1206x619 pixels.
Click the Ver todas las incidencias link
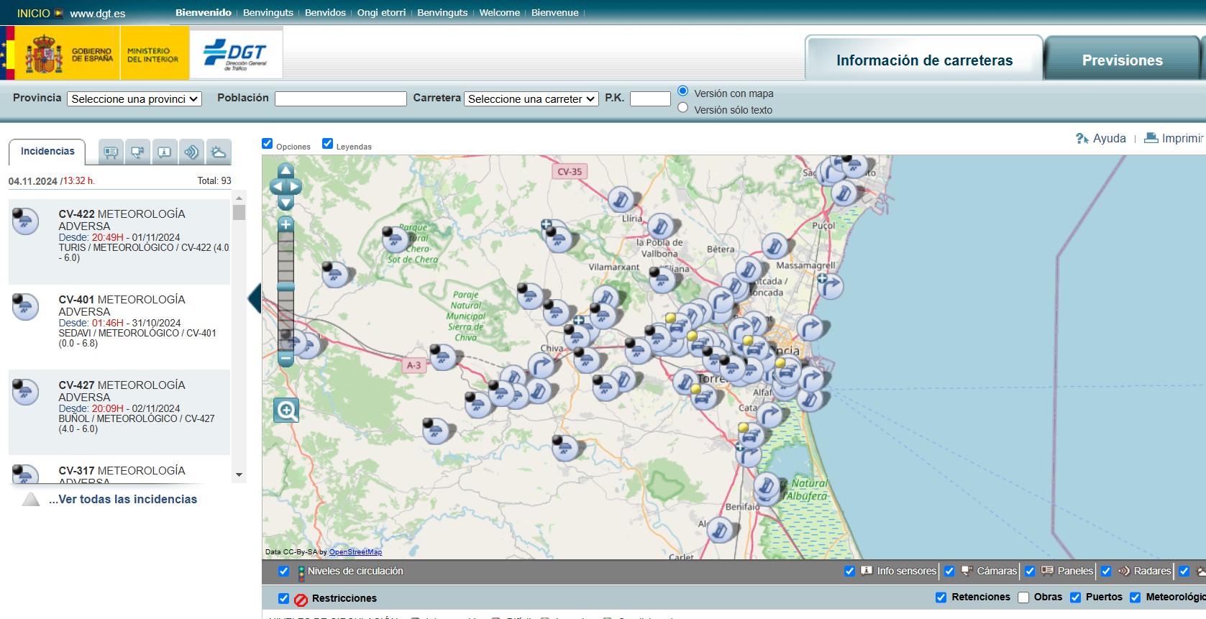122,499
